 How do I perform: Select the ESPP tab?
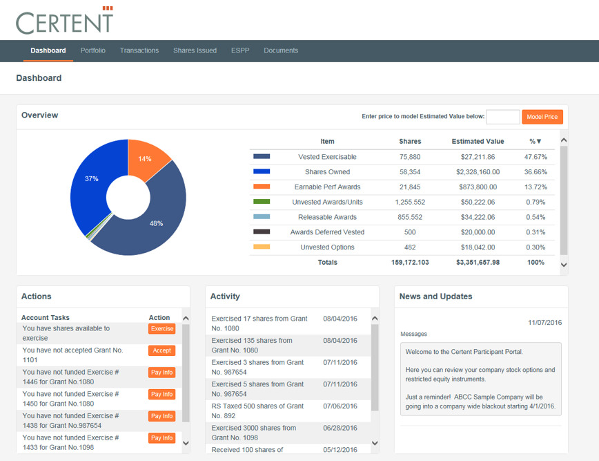coord(240,50)
